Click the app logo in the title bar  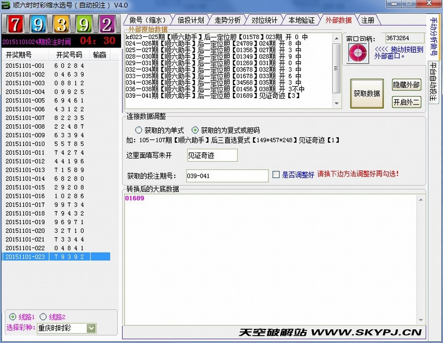click(x=6, y=5)
